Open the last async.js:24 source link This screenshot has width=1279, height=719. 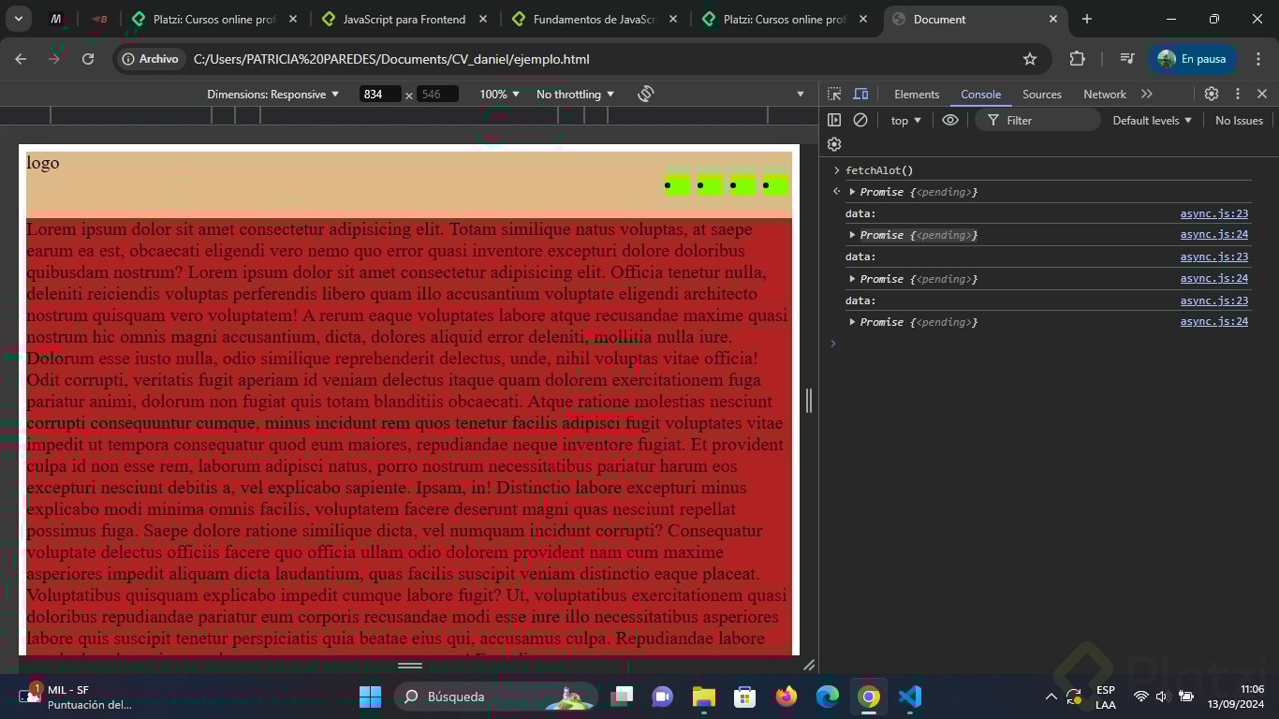click(x=1214, y=321)
